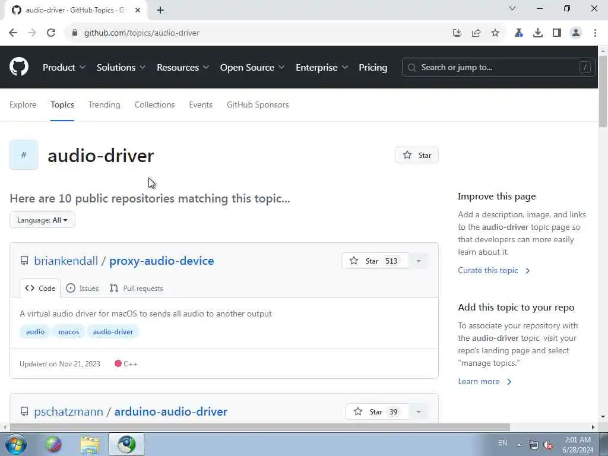Open Windows Start menu
The image size is (608, 456).
pos(16,444)
